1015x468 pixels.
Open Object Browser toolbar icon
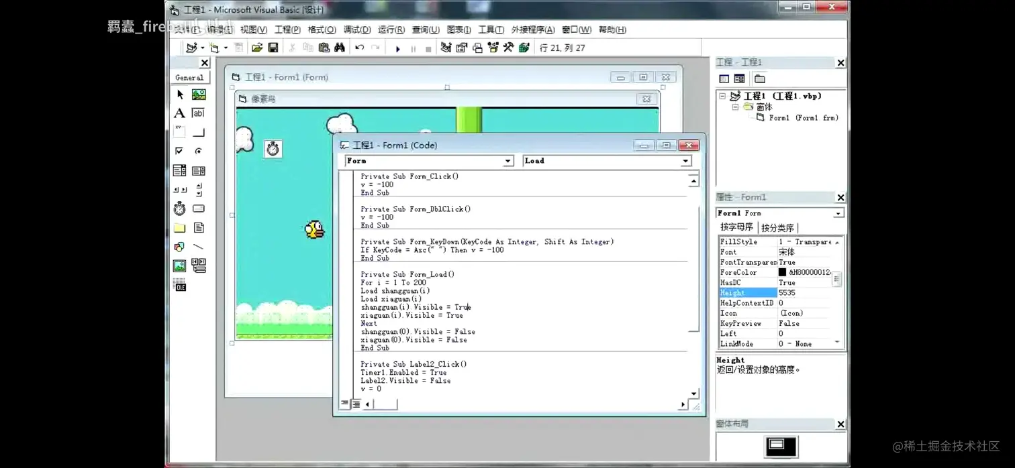click(x=493, y=48)
